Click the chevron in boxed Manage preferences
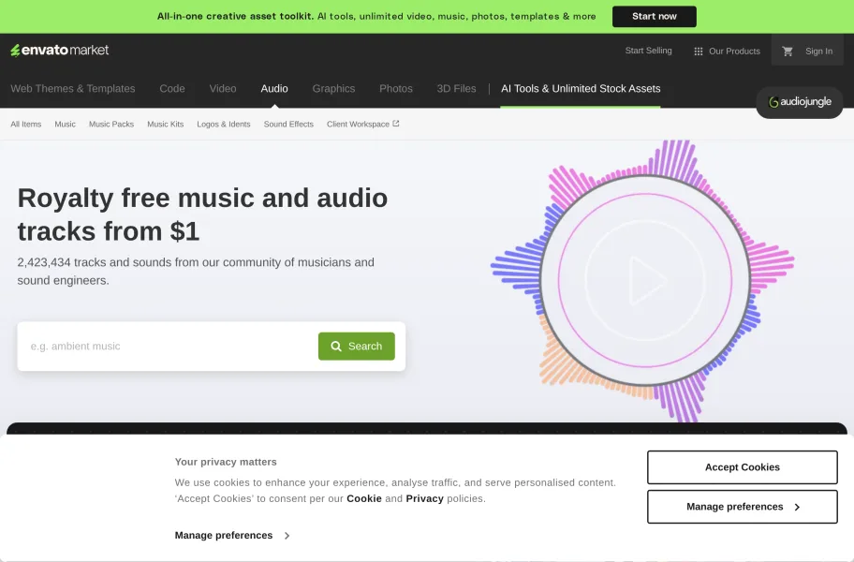 [x=797, y=507]
